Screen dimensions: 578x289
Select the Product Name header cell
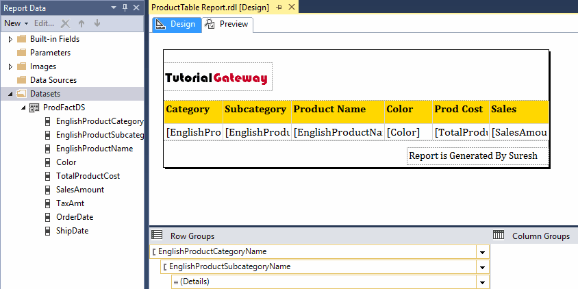pyautogui.click(x=338, y=112)
